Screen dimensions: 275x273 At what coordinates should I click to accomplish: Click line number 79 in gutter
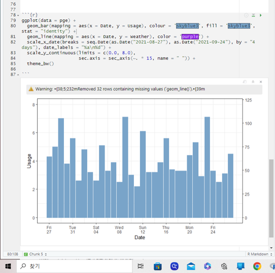(x=13, y=20)
